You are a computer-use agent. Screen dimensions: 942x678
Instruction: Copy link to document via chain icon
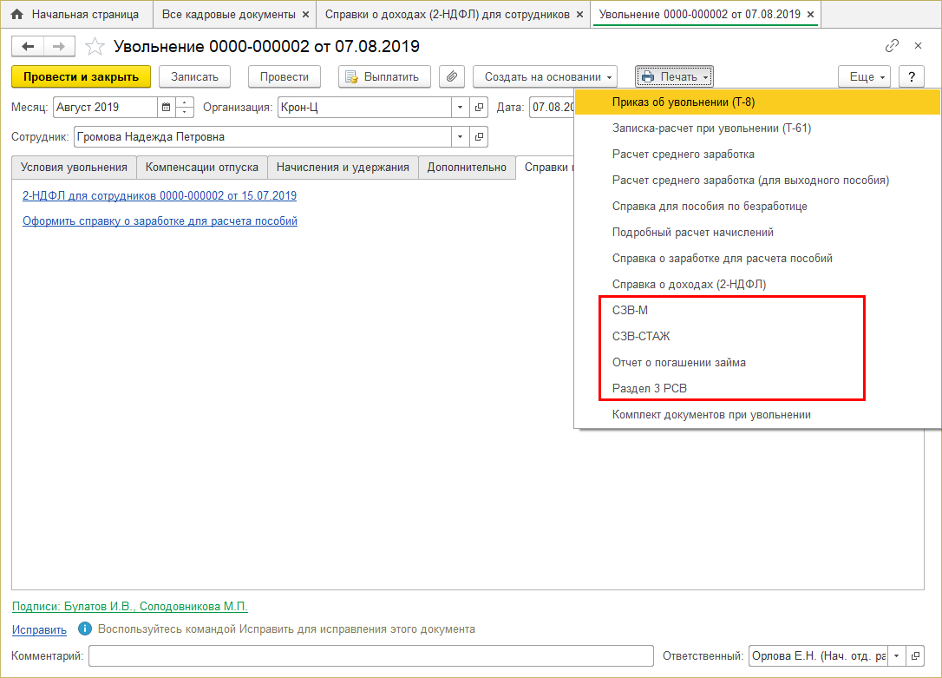click(x=892, y=46)
